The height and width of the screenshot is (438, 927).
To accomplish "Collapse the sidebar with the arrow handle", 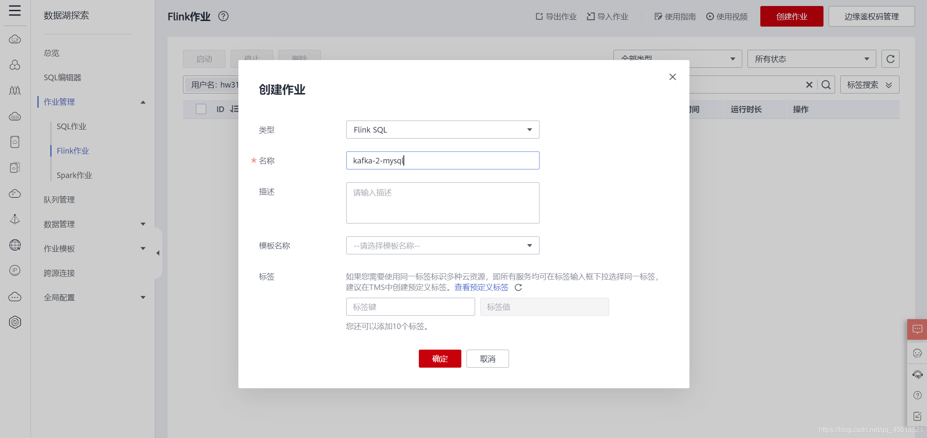I will tap(158, 253).
